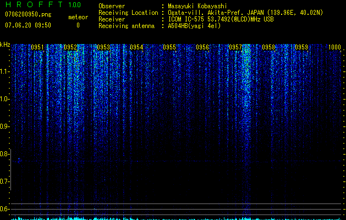The image size is (346, 220).
Task: Click the 0959 time marker
Action: pyautogui.click(x=301, y=47)
